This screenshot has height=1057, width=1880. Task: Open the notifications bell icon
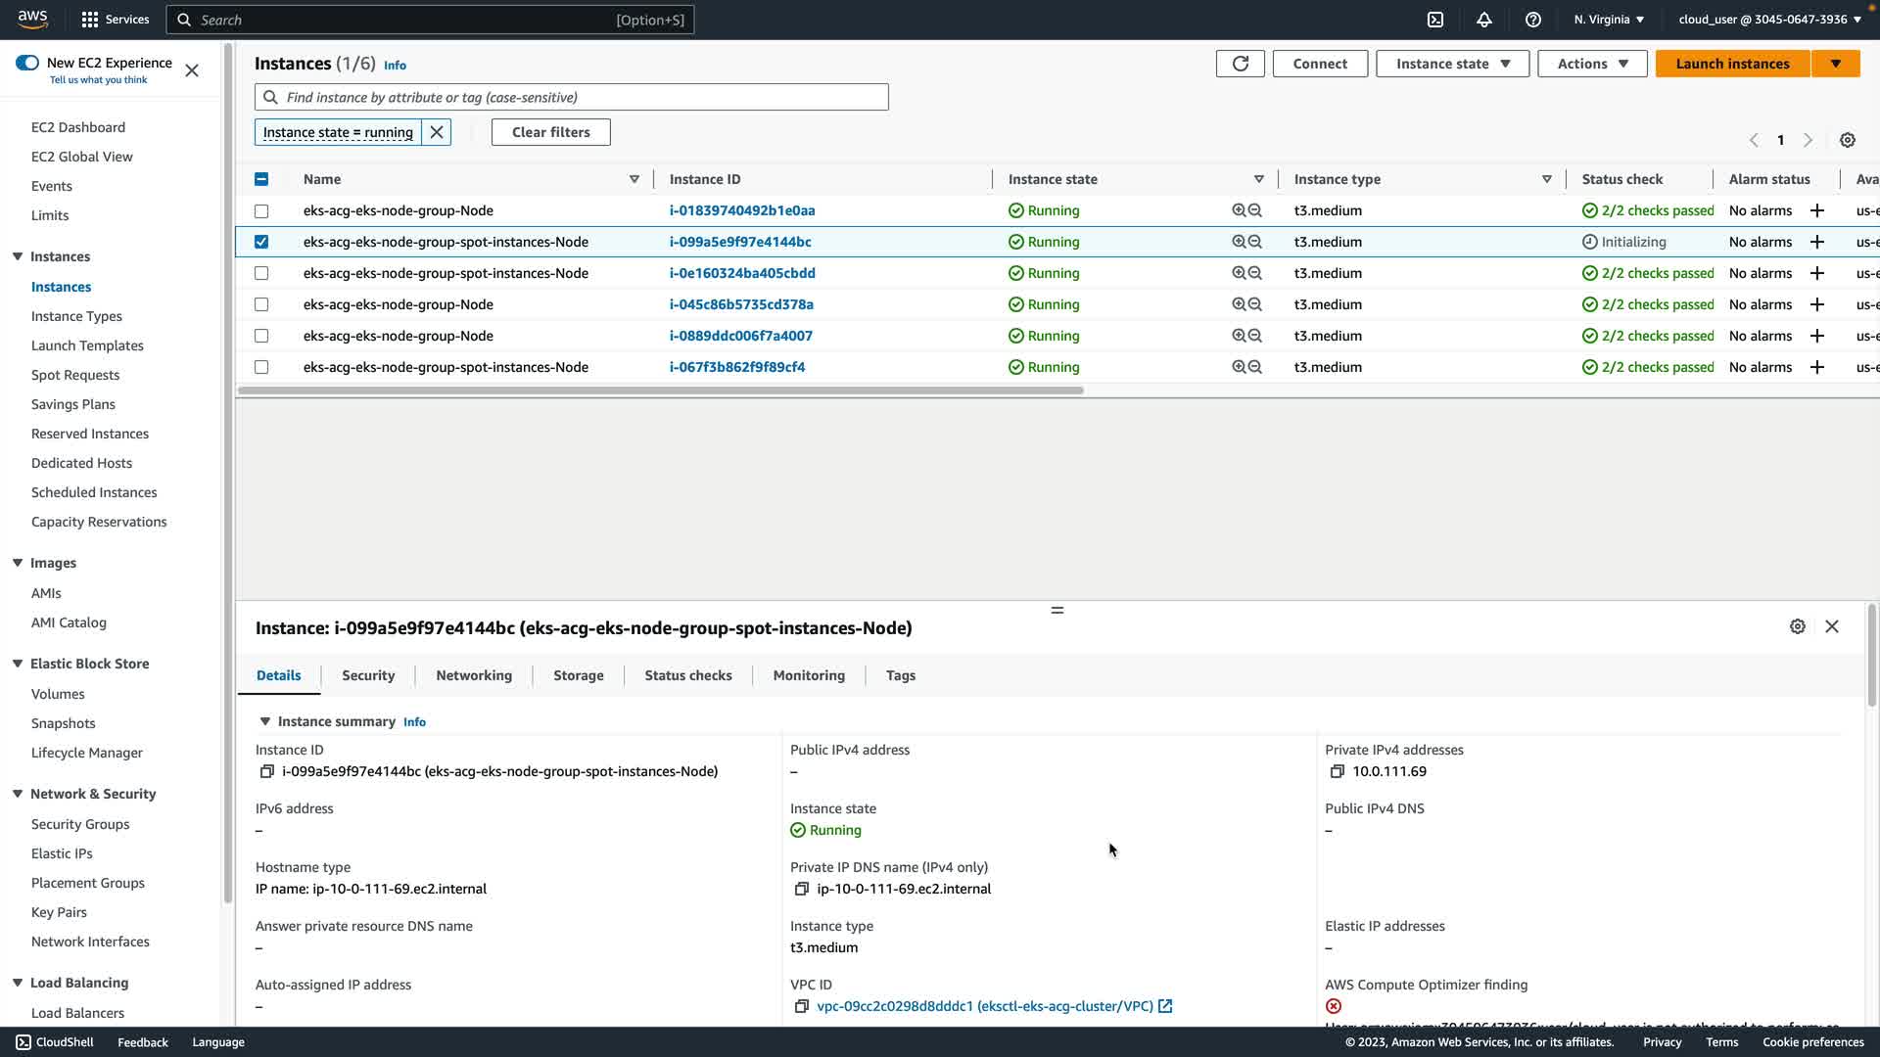tap(1484, 20)
